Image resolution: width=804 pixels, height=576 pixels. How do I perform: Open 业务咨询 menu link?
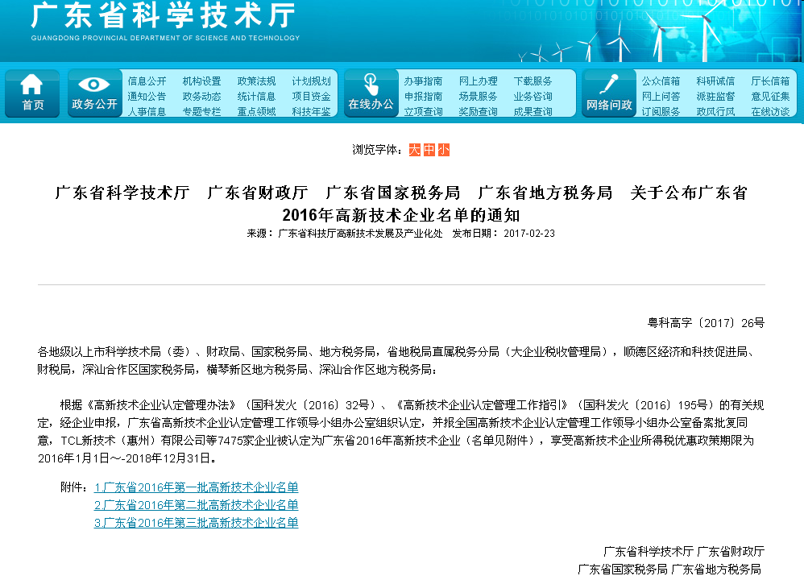[533, 97]
